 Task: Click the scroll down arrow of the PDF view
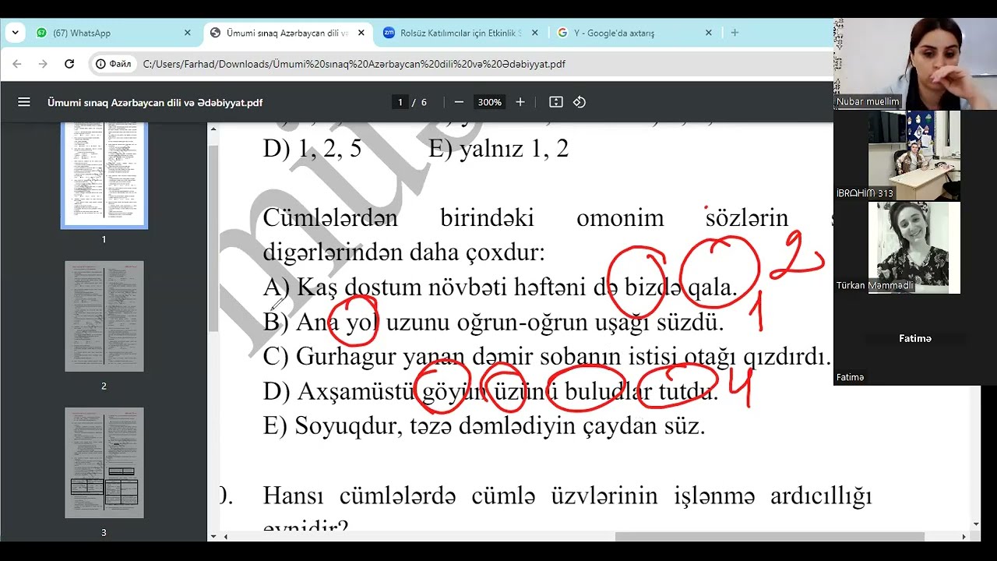(x=976, y=525)
